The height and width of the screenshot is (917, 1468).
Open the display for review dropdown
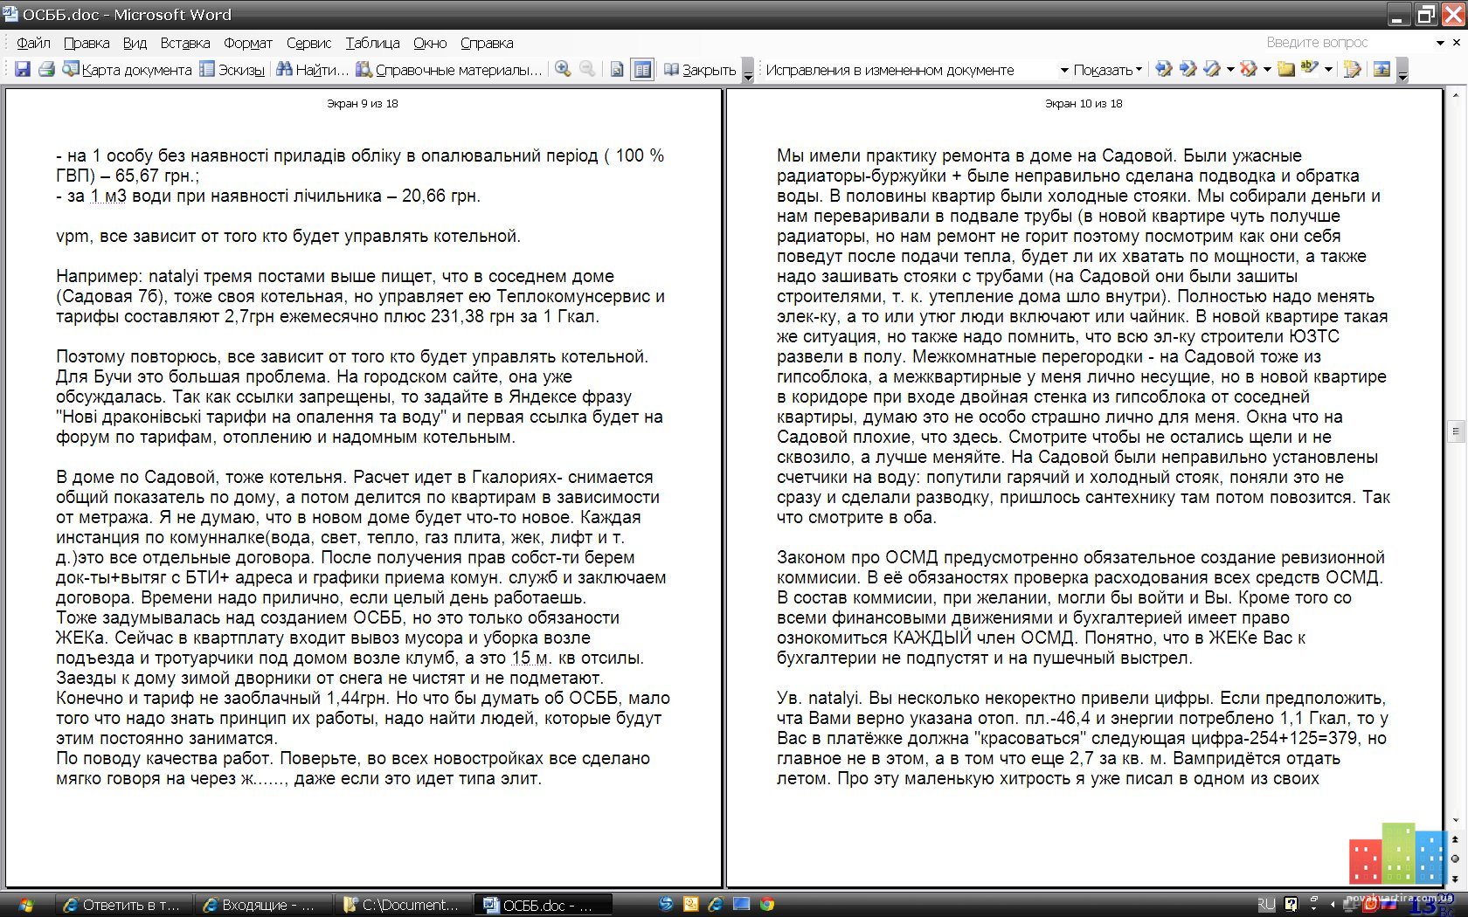click(1064, 70)
